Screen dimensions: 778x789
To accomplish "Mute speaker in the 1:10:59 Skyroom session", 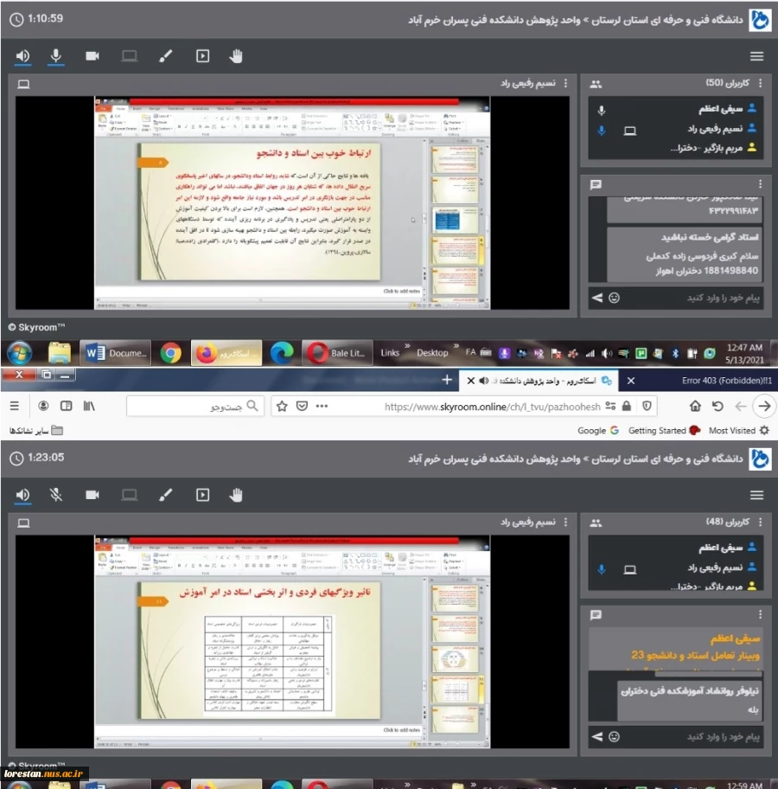I will 22,56.
